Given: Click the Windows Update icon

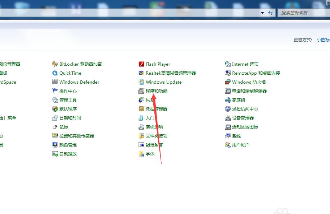Looking at the screenshot, I should point(141,82).
